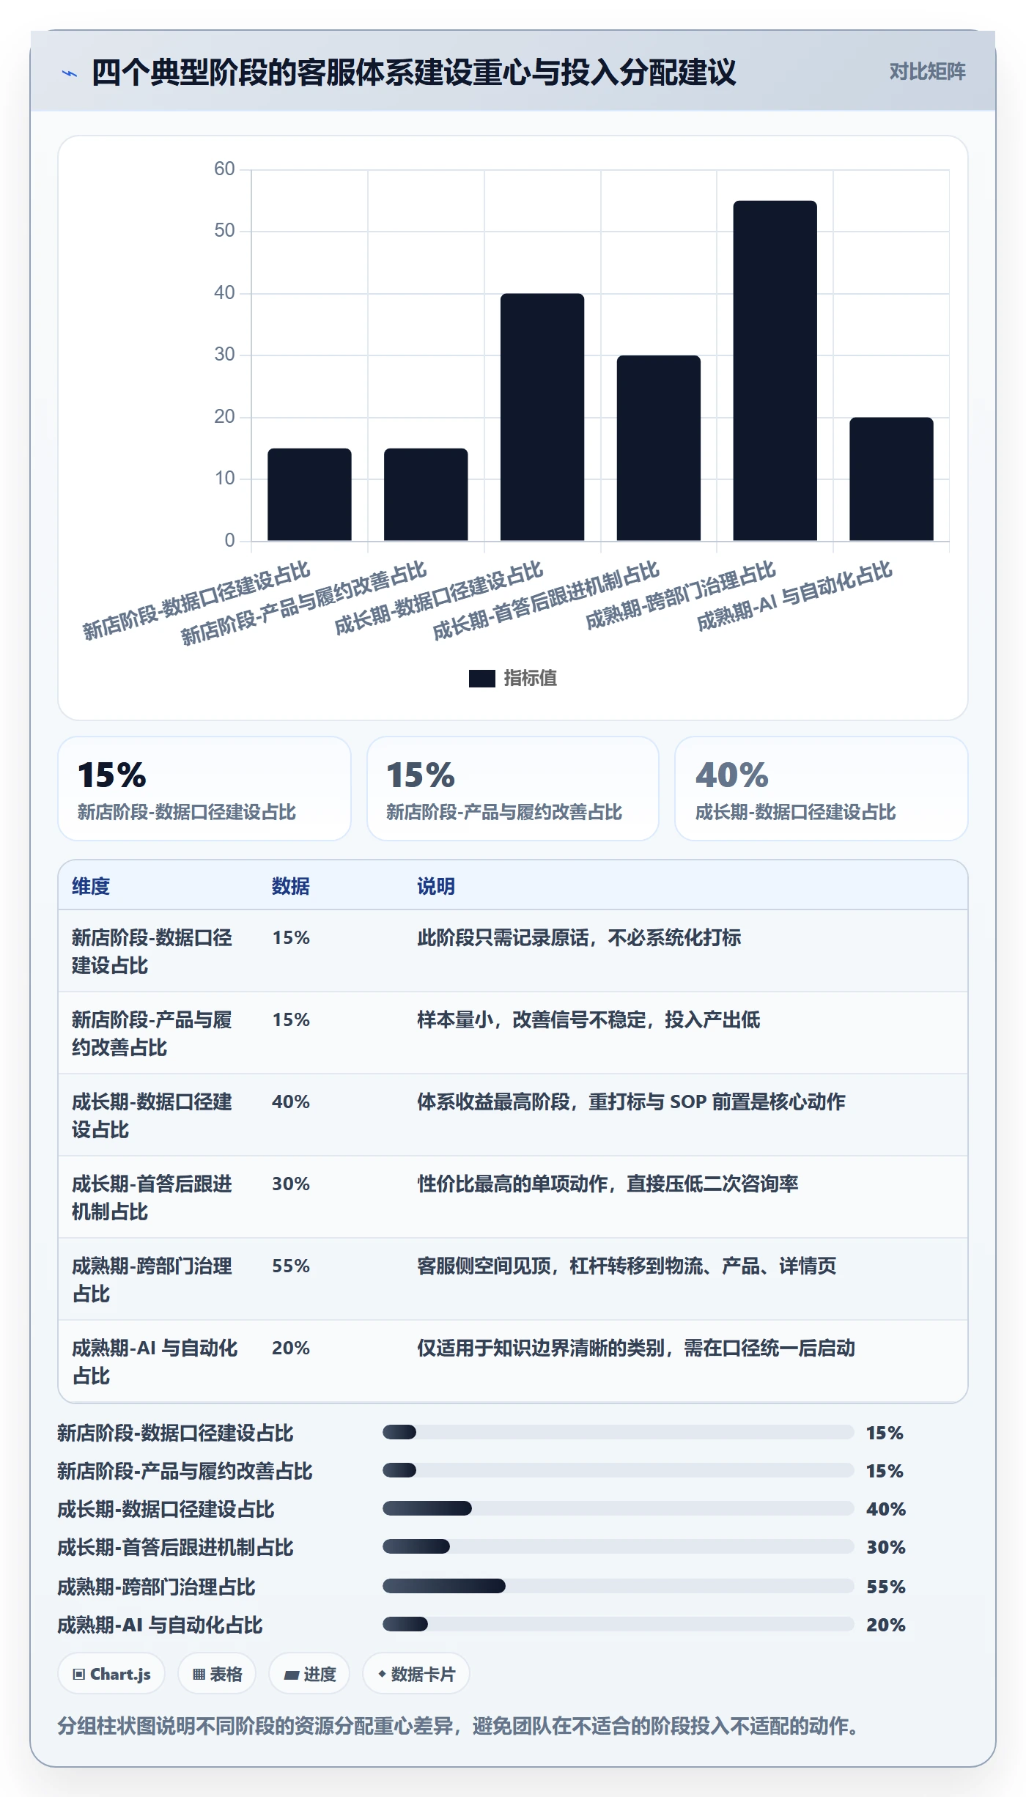
Task: Click the 55% value in the table
Action: tap(291, 1266)
